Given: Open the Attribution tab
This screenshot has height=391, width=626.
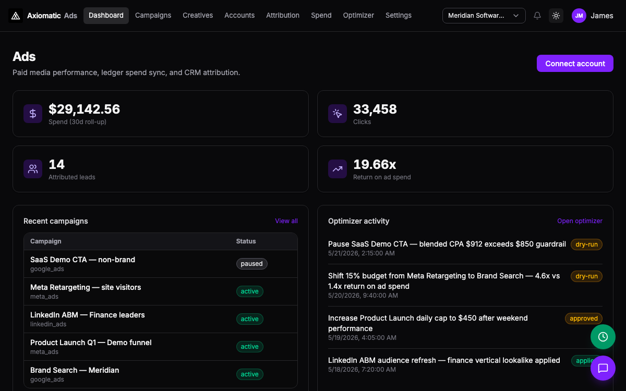Looking at the screenshot, I should click(283, 16).
